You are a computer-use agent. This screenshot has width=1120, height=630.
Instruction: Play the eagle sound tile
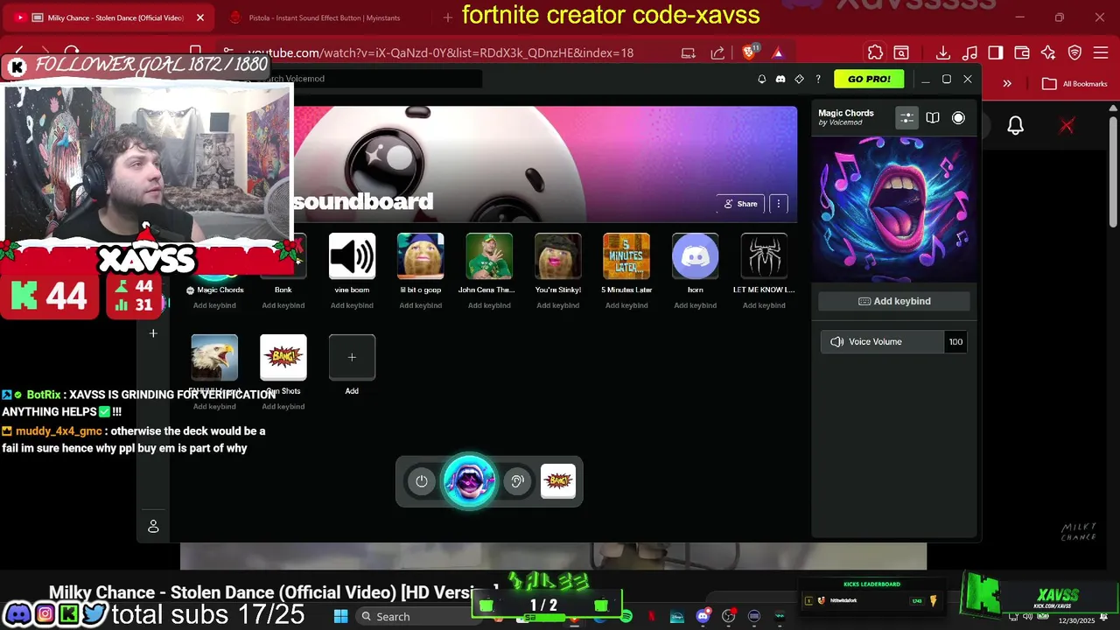tap(214, 358)
